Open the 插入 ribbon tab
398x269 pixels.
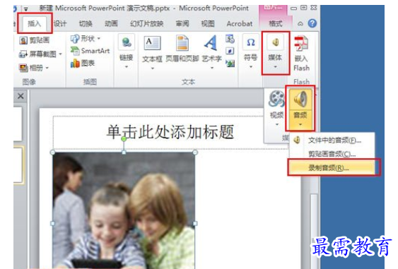(x=34, y=24)
